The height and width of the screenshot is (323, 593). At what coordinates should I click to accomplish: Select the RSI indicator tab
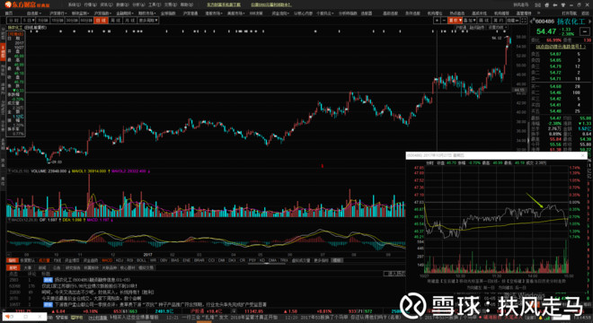click(129, 260)
